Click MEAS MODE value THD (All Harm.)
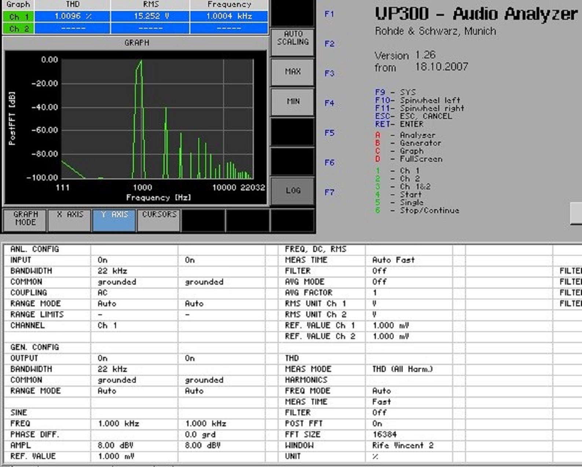The height and width of the screenshot is (467, 582). [402, 369]
